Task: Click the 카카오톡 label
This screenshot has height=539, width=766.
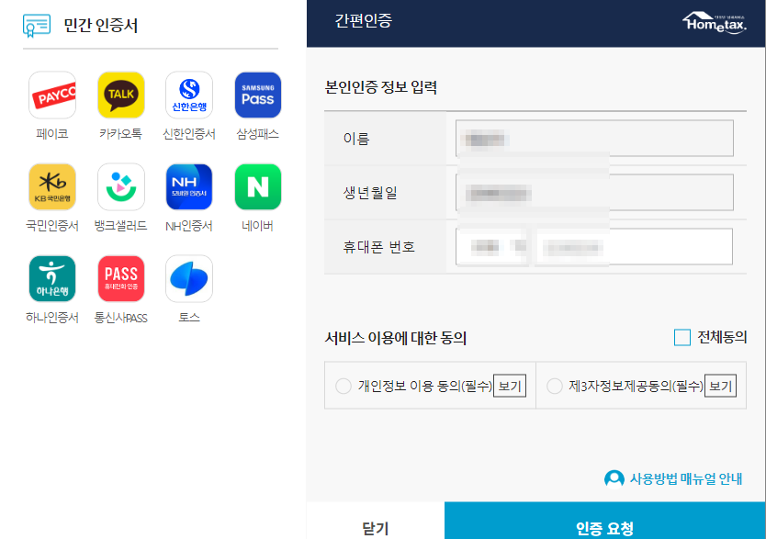Action: click(120, 134)
